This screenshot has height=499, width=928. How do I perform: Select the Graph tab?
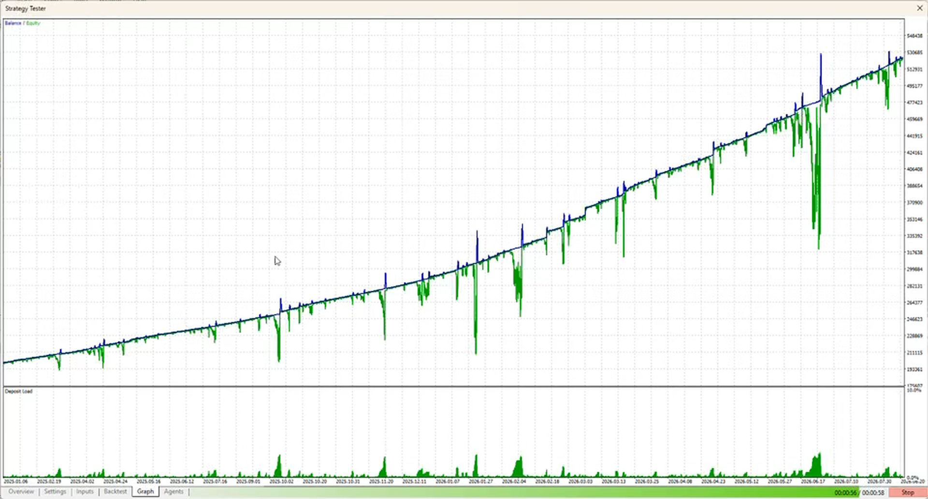(145, 492)
